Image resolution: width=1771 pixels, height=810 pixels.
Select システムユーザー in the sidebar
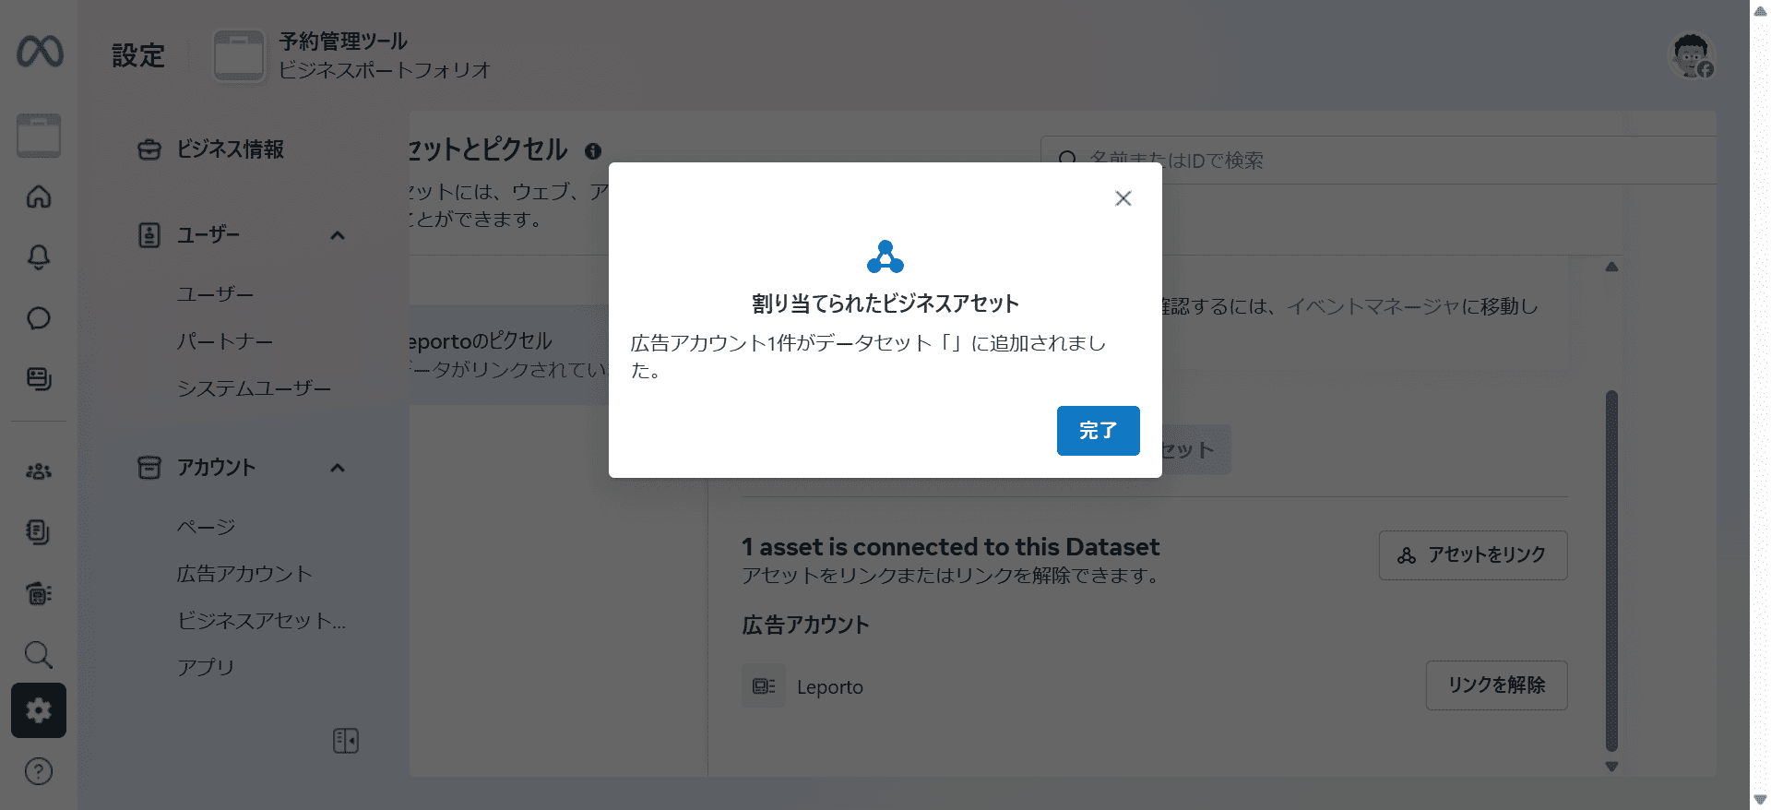(x=254, y=388)
